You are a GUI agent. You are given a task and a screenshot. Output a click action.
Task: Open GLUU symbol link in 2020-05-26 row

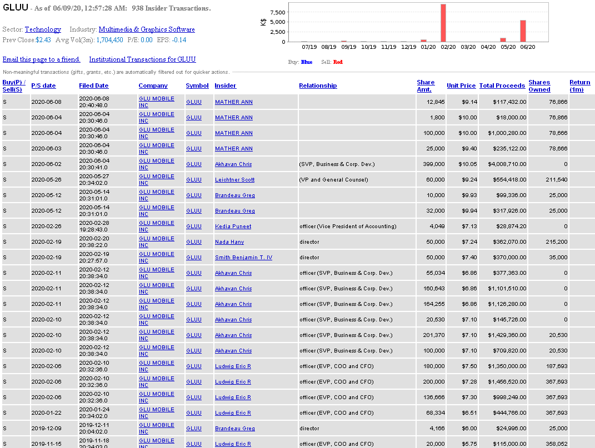194,180
